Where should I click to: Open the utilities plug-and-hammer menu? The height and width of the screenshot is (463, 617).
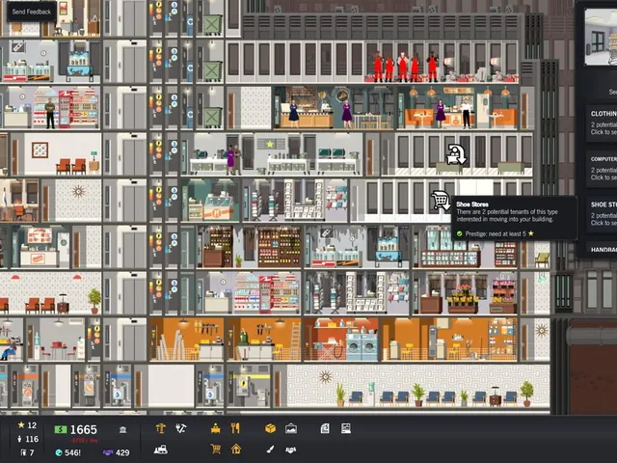(181, 428)
